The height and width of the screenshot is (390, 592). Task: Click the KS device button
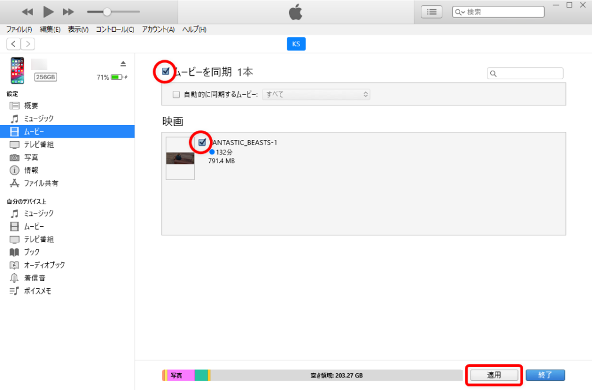point(296,44)
